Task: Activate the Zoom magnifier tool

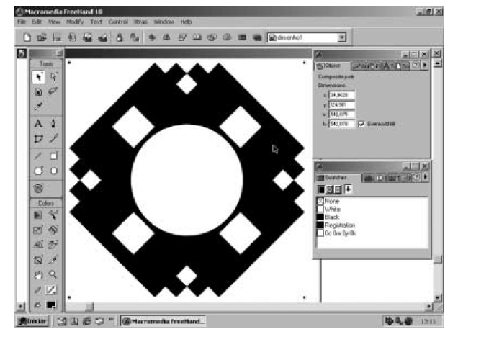Action: coord(54,274)
